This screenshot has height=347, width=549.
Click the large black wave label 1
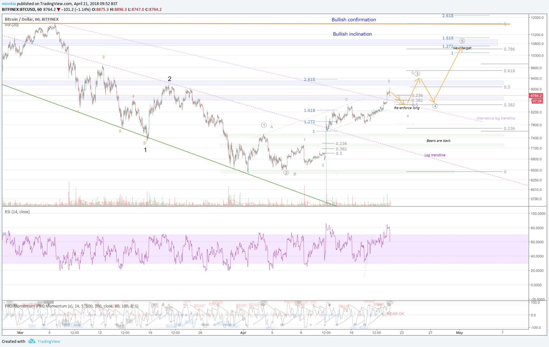(x=145, y=150)
